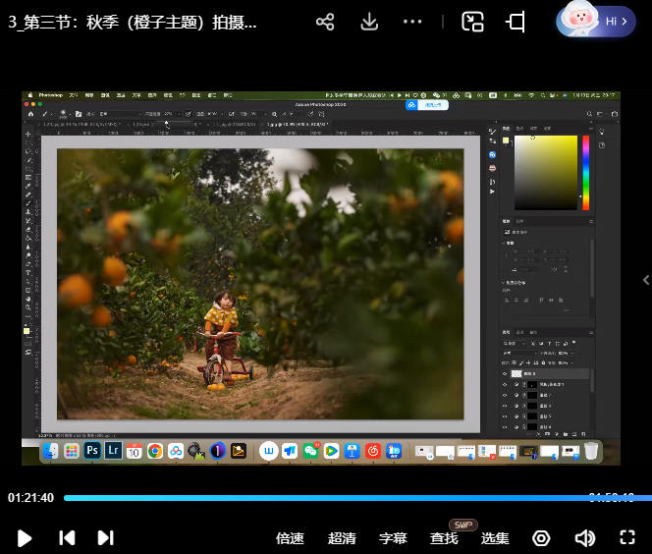Open the 超清 video quality menu
The height and width of the screenshot is (554, 652).
tap(342, 538)
